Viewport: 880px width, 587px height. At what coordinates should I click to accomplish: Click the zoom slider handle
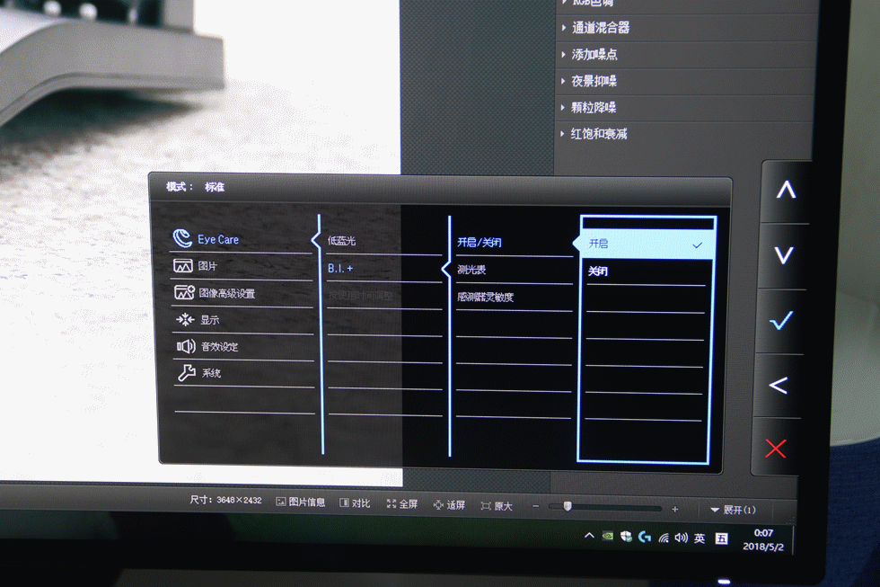point(567,507)
